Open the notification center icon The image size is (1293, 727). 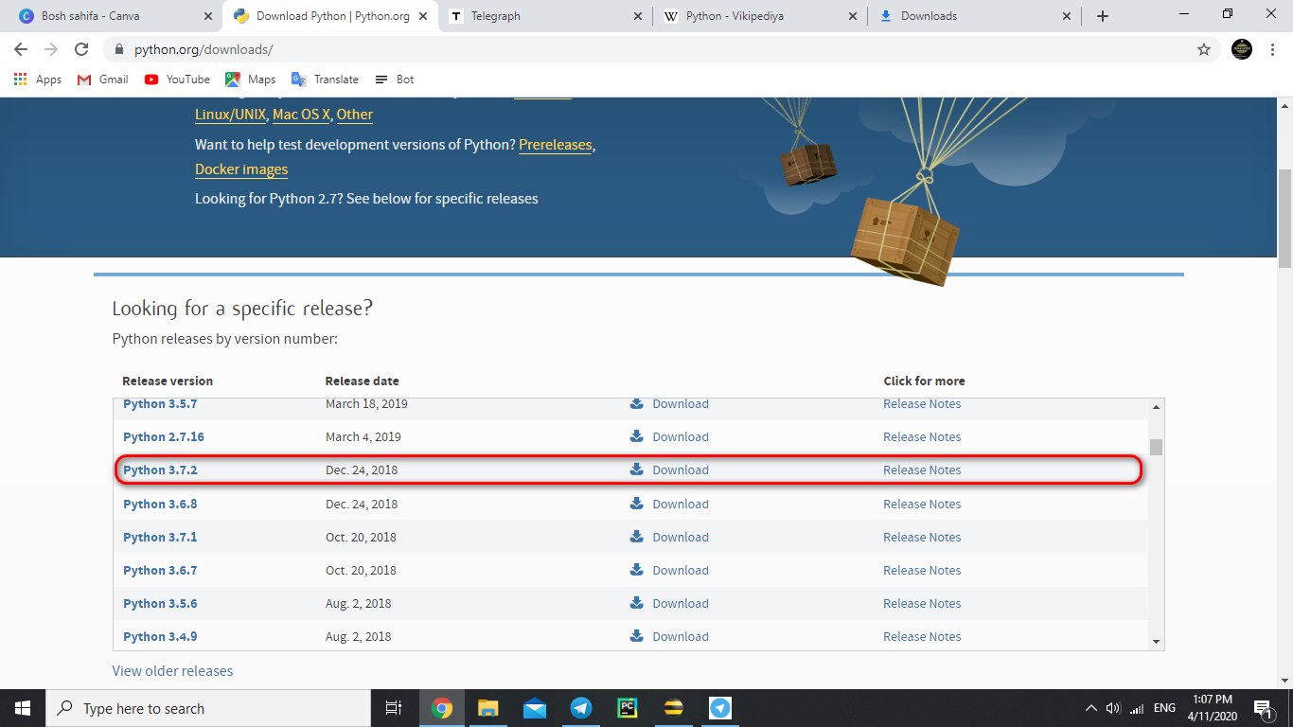coord(1263,708)
